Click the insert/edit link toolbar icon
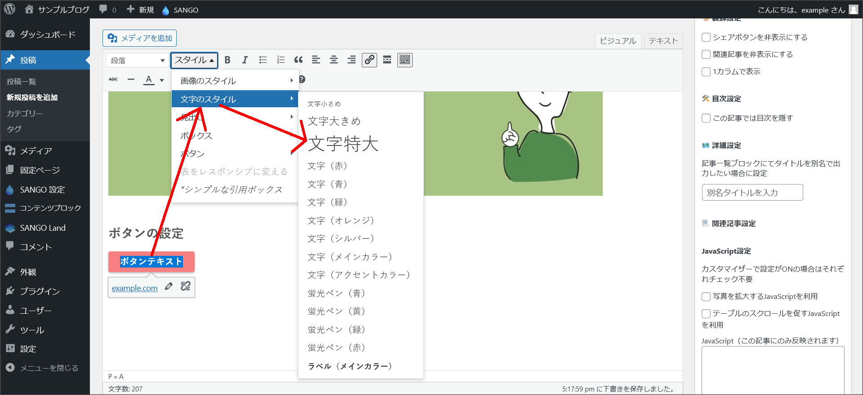 coord(369,60)
